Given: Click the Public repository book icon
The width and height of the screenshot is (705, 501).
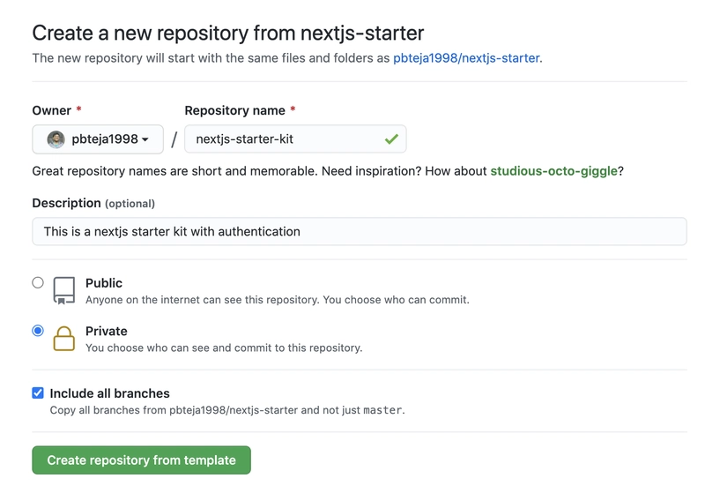Looking at the screenshot, I should pyautogui.click(x=63, y=291).
